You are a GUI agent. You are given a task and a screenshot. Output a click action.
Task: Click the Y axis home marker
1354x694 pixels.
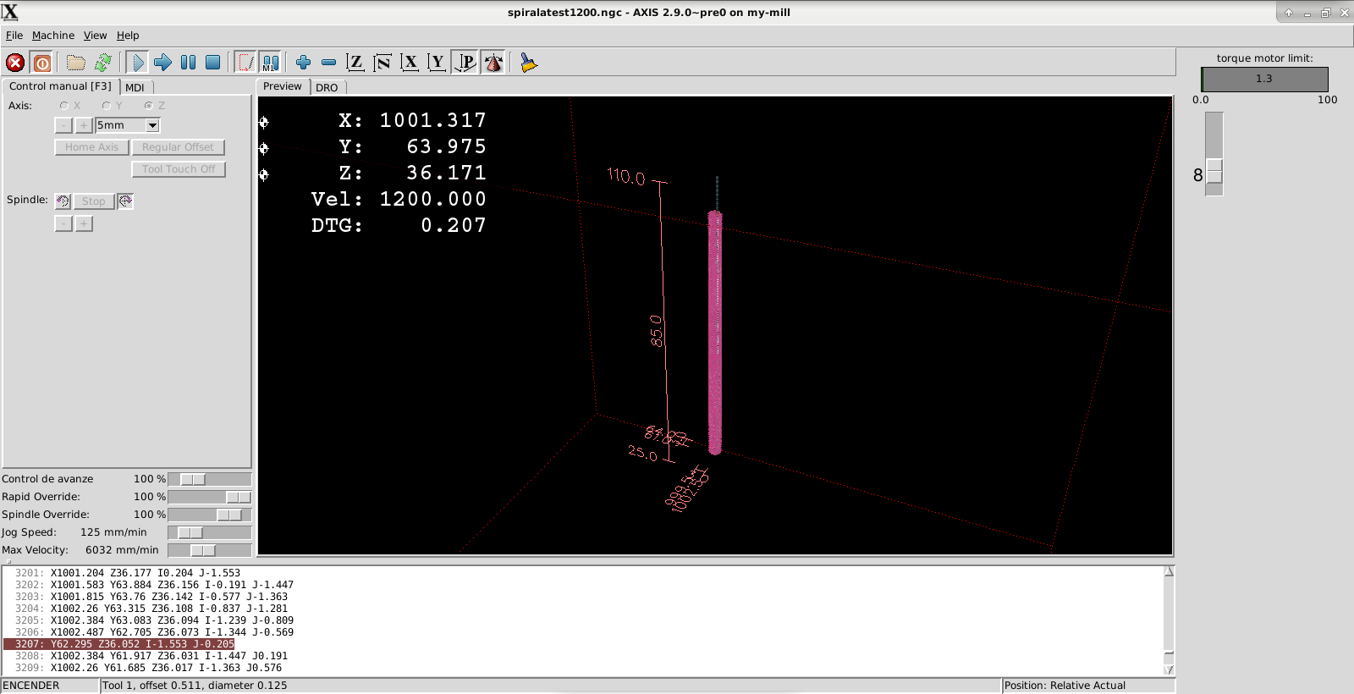pos(264,149)
